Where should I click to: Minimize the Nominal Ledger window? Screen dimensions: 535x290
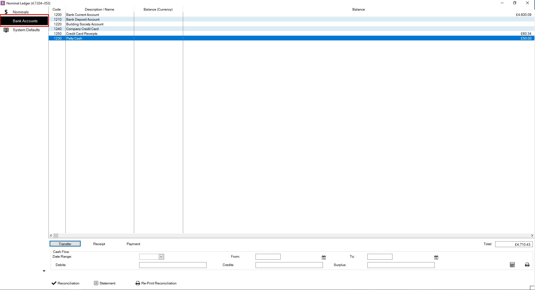pos(502,3)
